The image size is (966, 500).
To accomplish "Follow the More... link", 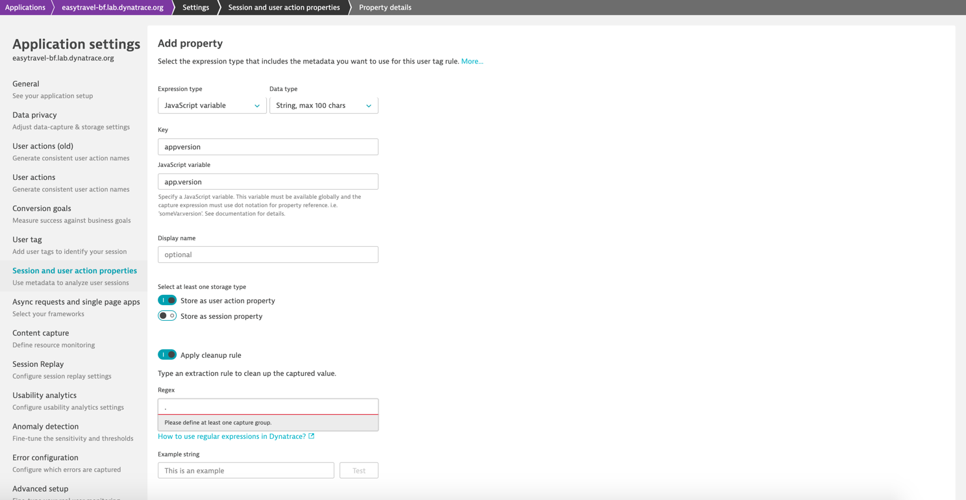I will 472,61.
